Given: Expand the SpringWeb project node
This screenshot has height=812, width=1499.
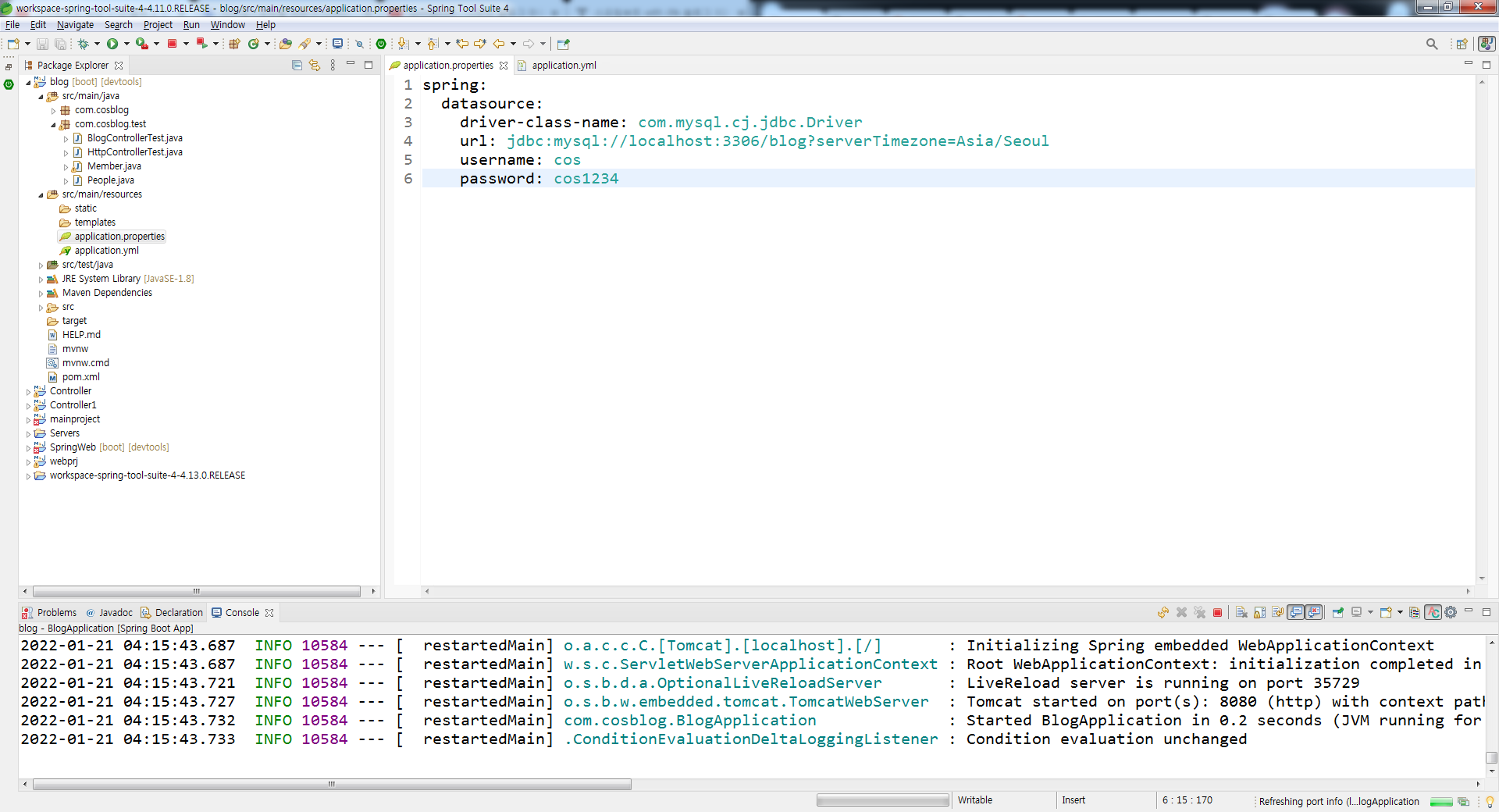Looking at the screenshot, I should pyautogui.click(x=29, y=447).
